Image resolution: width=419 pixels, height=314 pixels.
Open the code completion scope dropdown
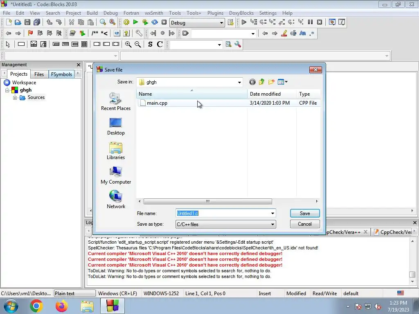click(115, 56)
